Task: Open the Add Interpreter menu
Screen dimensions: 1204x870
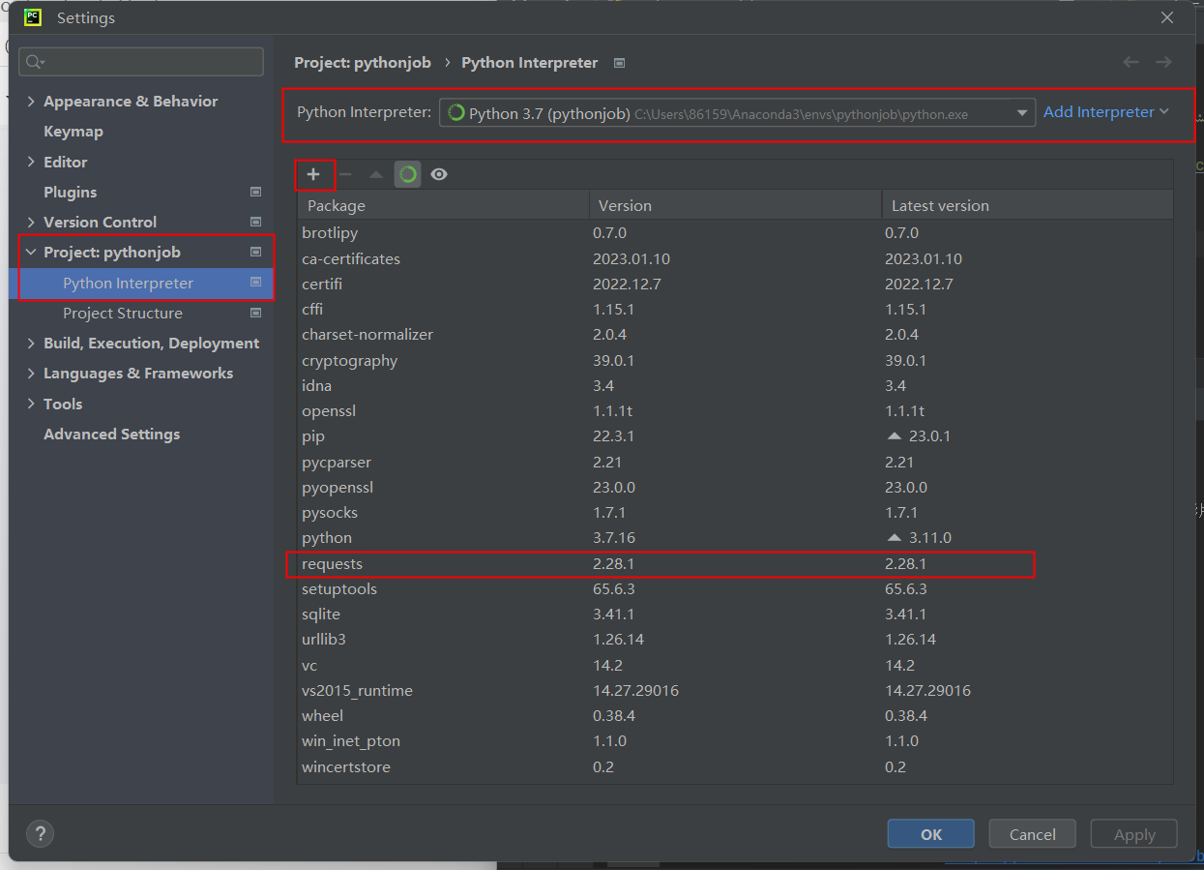Action: 1106,112
